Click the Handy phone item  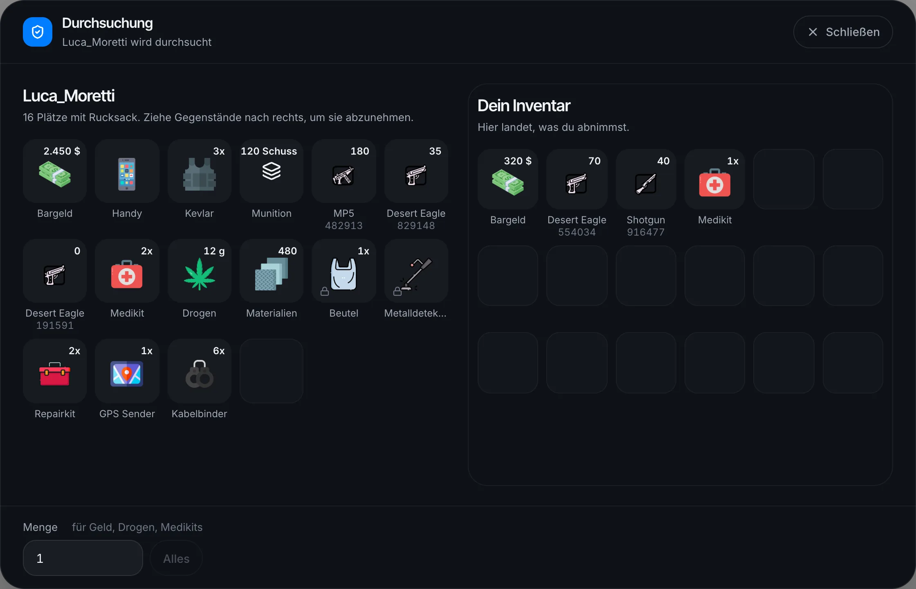tap(127, 171)
